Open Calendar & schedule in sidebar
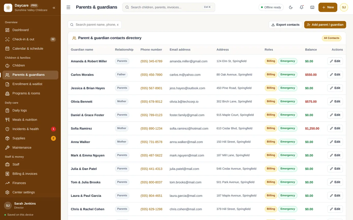The image size is (353, 220). [30, 49]
